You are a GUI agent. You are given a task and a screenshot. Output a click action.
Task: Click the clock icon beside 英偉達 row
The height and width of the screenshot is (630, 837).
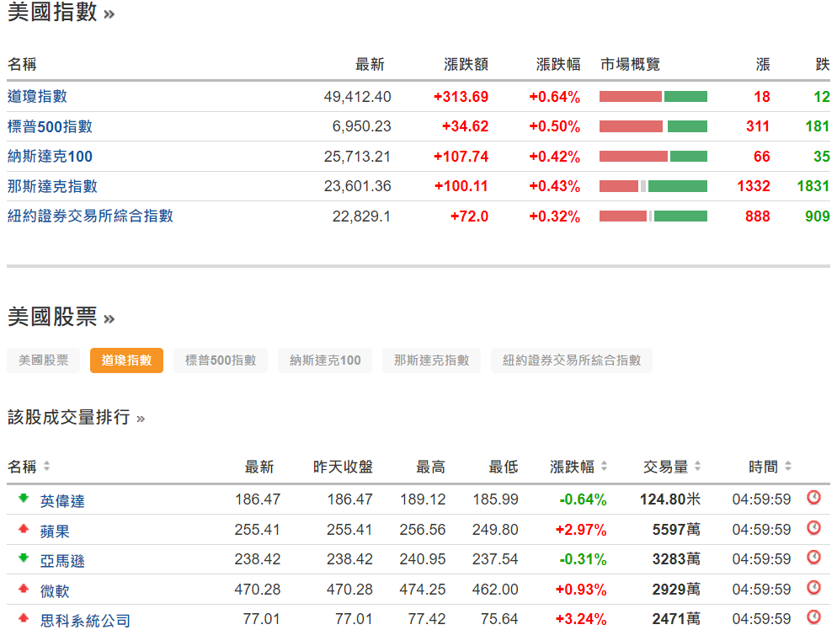813,498
